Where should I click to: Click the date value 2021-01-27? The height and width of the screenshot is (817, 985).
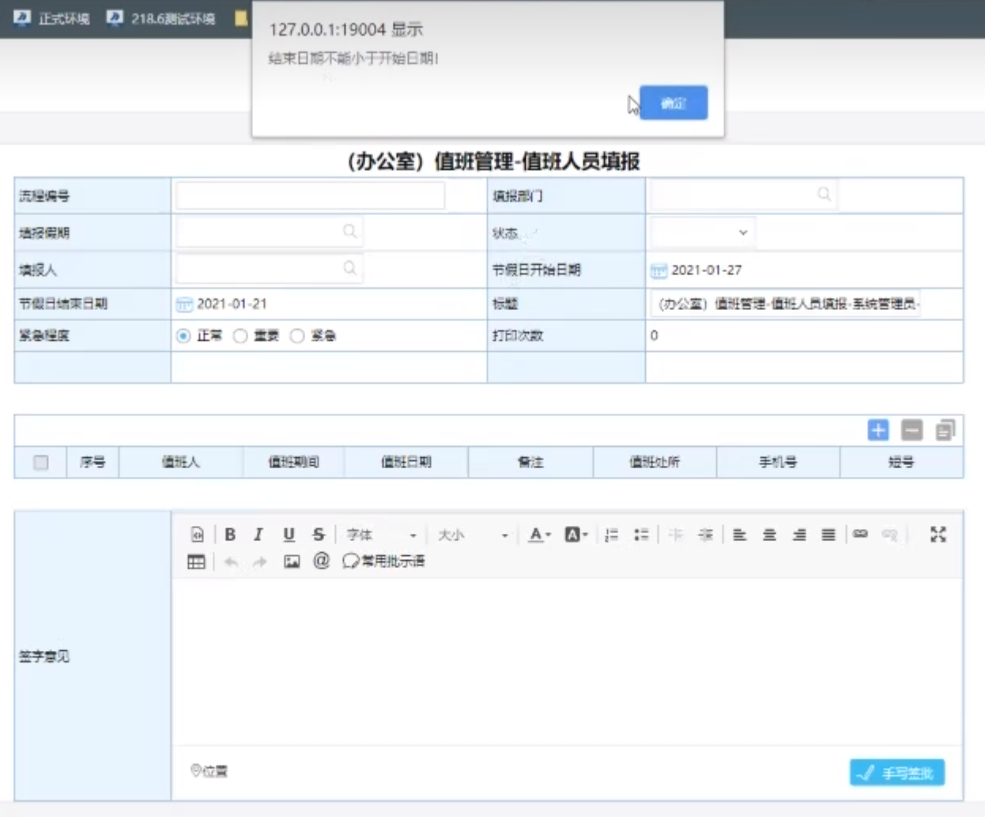707,270
